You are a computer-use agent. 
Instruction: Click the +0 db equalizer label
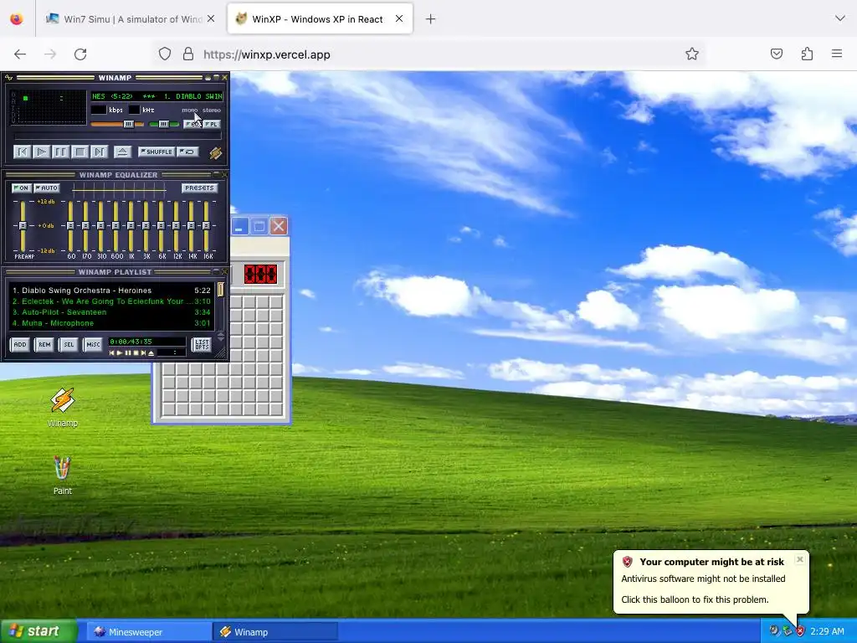[x=46, y=226]
